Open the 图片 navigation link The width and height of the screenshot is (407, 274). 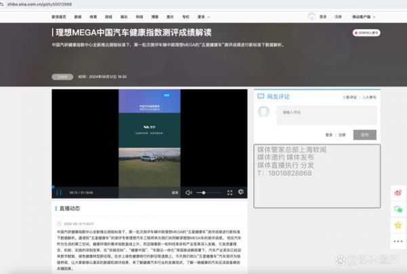point(170,17)
